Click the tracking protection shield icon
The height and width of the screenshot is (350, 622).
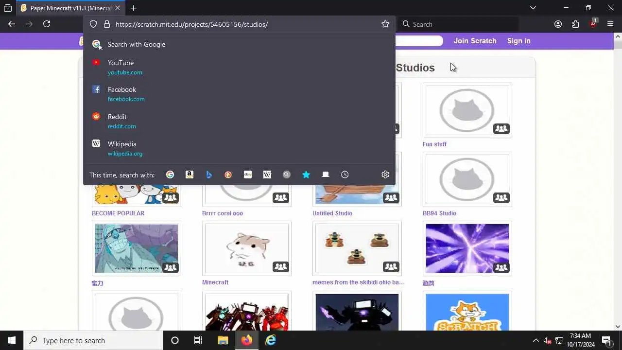click(x=93, y=24)
